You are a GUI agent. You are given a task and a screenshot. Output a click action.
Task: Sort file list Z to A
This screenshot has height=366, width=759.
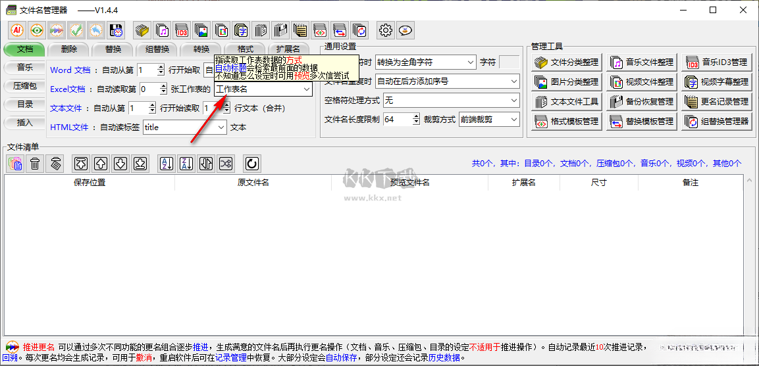(x=186, y=164)
